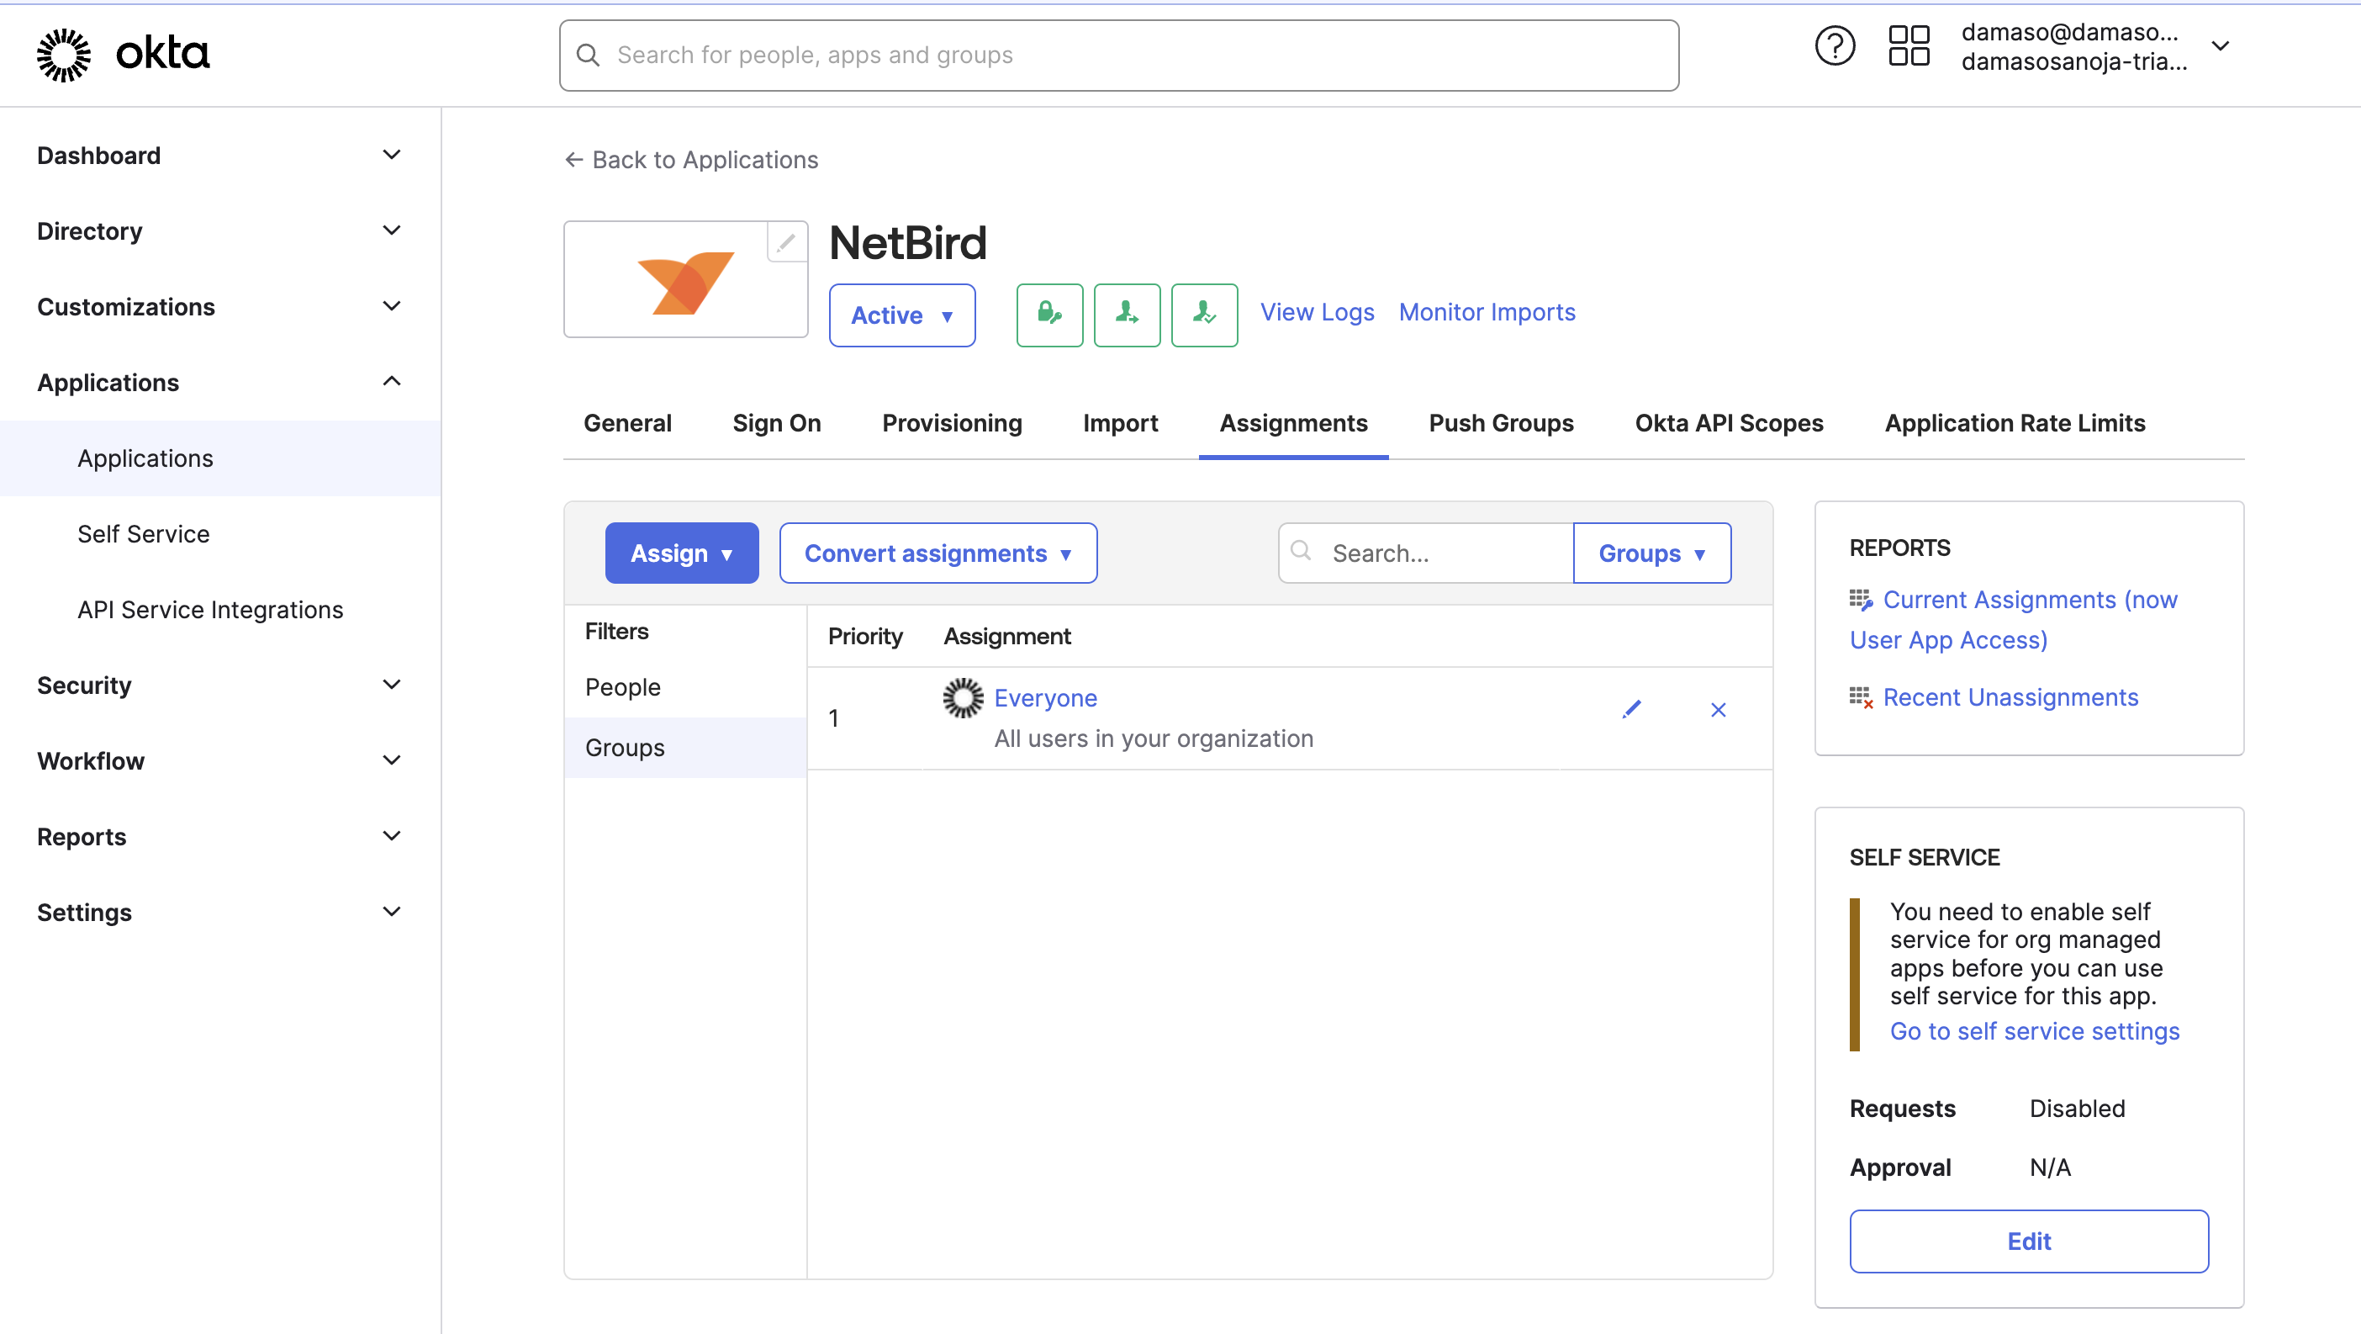Screen dimensions: 2361x1334
Task: Click the import users icon (third green icon)
Action: pos(1203,313)
